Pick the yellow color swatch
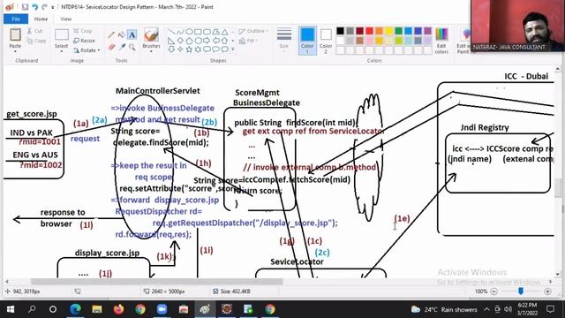This screenshot has height=318, width=565. coord(388,31)
